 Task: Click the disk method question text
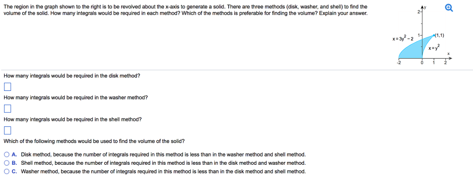click(x=72, y=76)
